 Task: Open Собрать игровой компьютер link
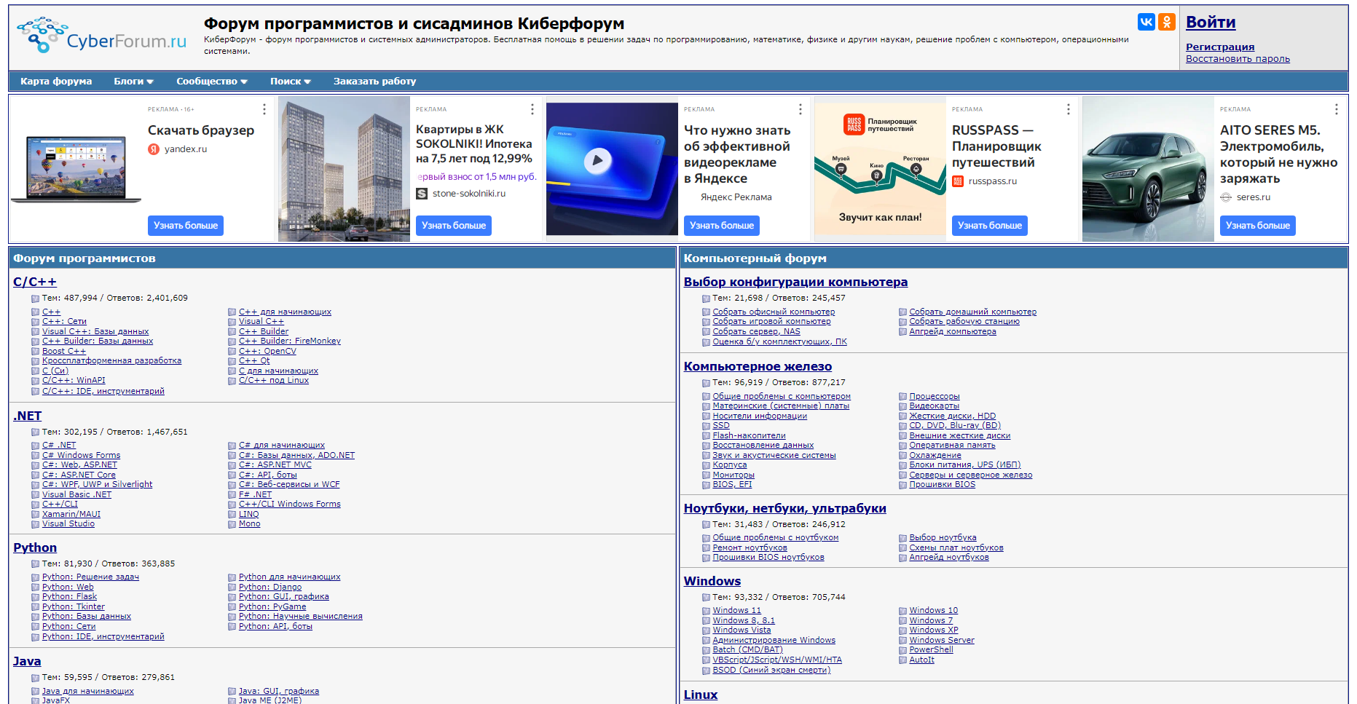pos(771,322)
